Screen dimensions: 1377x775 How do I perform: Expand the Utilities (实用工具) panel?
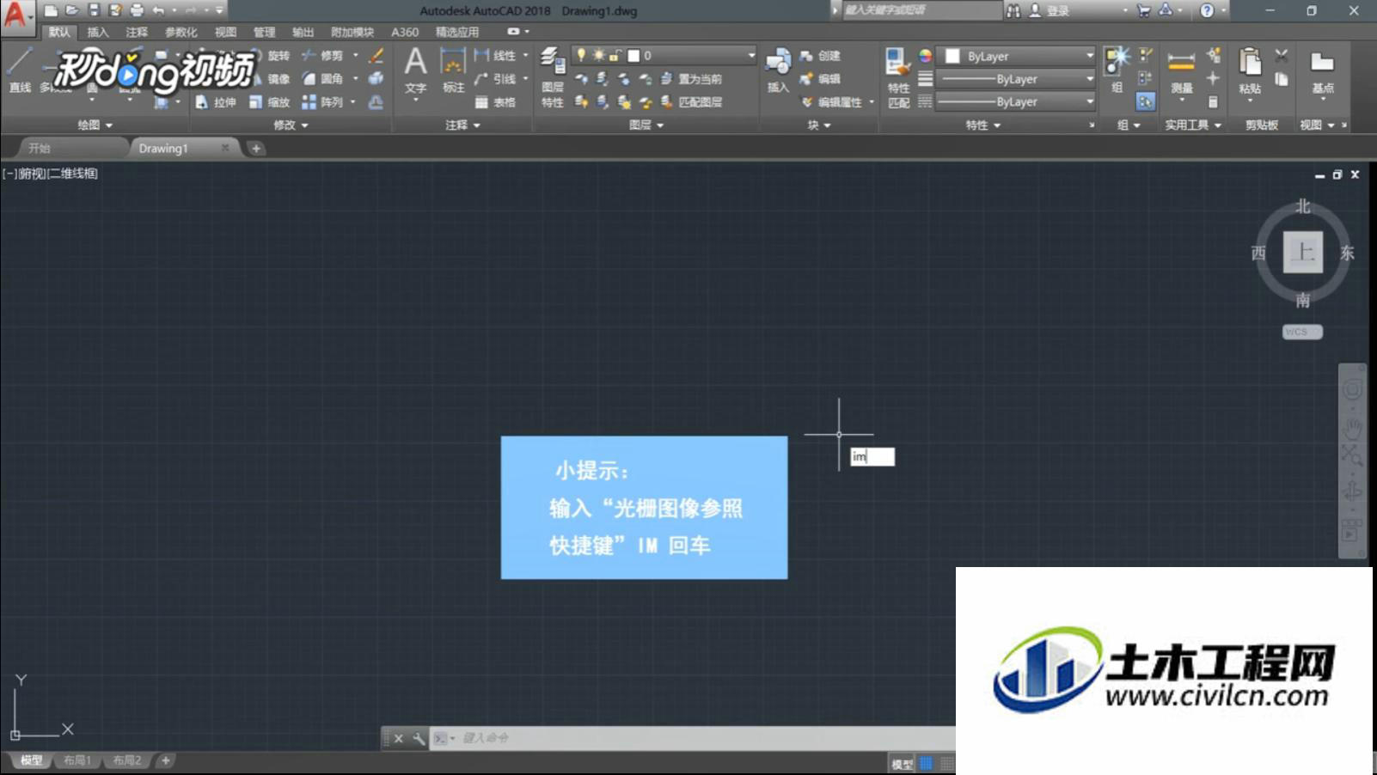point(1193,125)
